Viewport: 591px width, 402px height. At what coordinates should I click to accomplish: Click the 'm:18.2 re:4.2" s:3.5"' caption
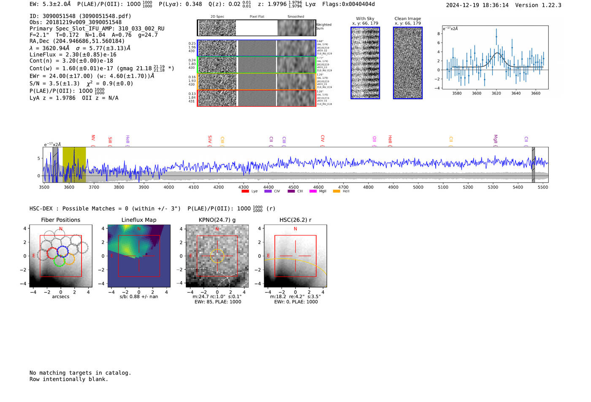click(295, 297)
